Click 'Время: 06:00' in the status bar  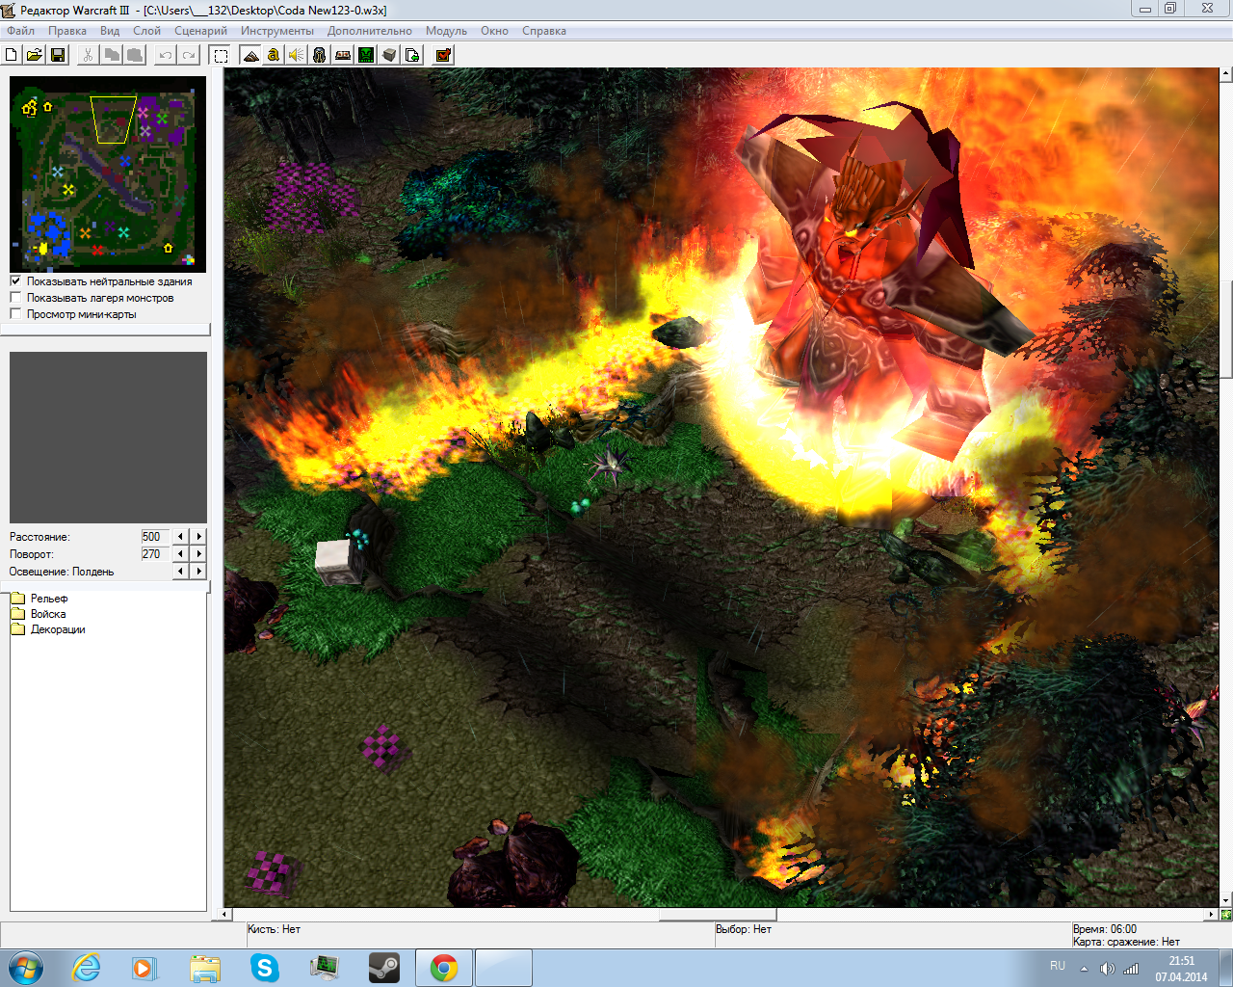point(1105,929)
